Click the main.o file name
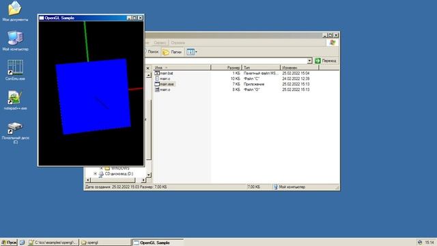Image resolution: width=437 pixels, height=246 pixels. [x=165, y=90]
